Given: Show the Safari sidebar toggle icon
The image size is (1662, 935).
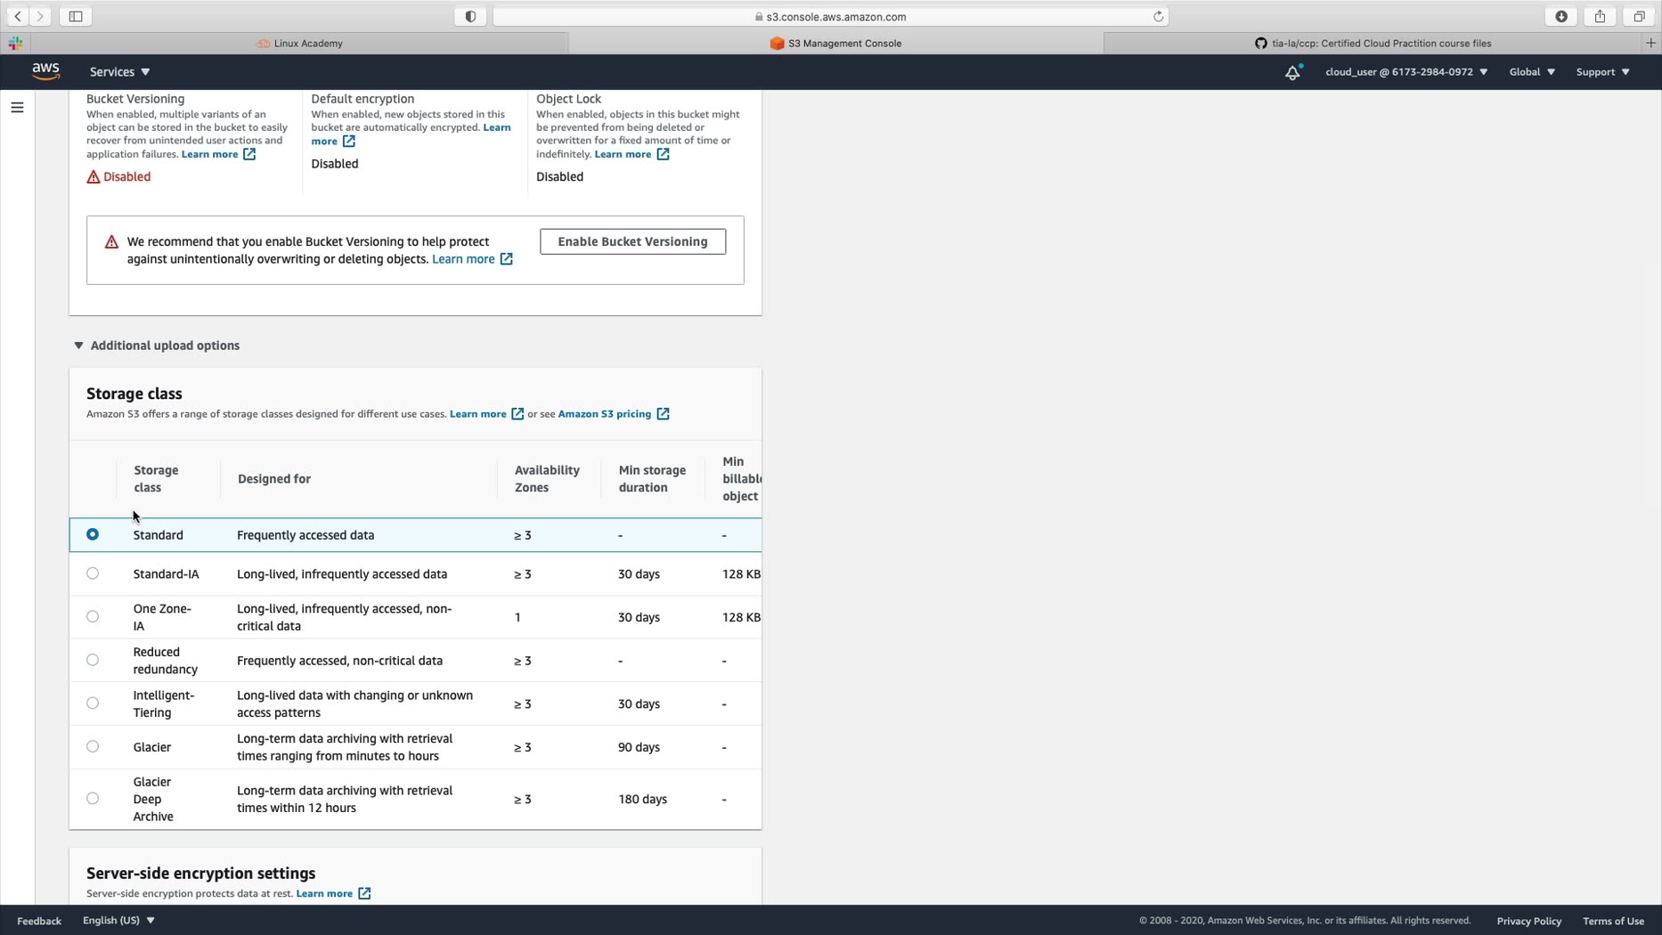Looking at the screenshot, I should point(76,16).
